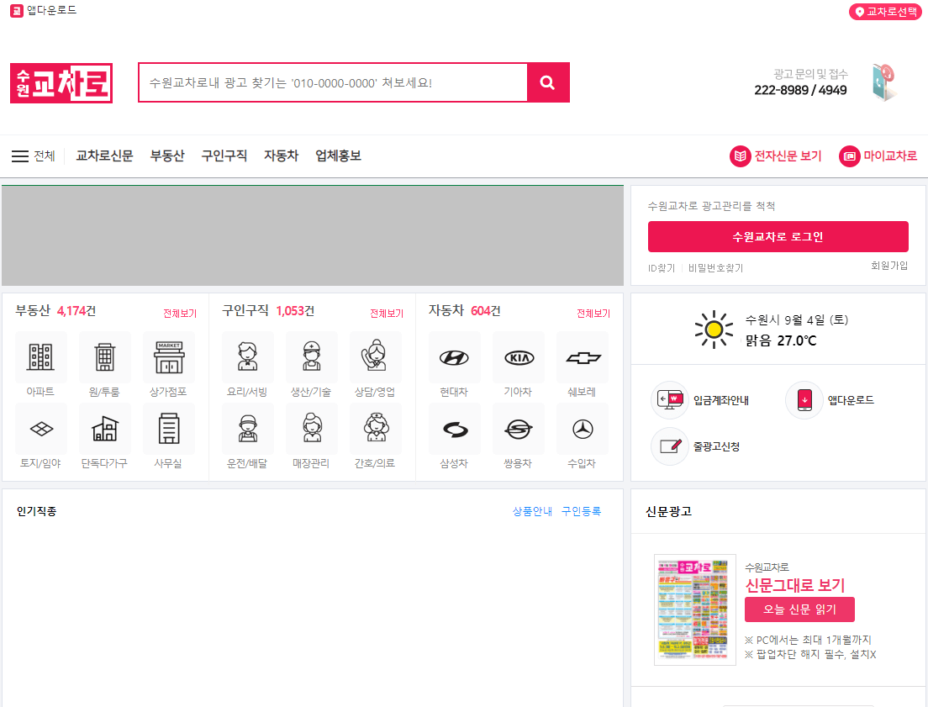Open the 줄광고신청 ad request icon
928x707 pixels.
pos(668,446)
